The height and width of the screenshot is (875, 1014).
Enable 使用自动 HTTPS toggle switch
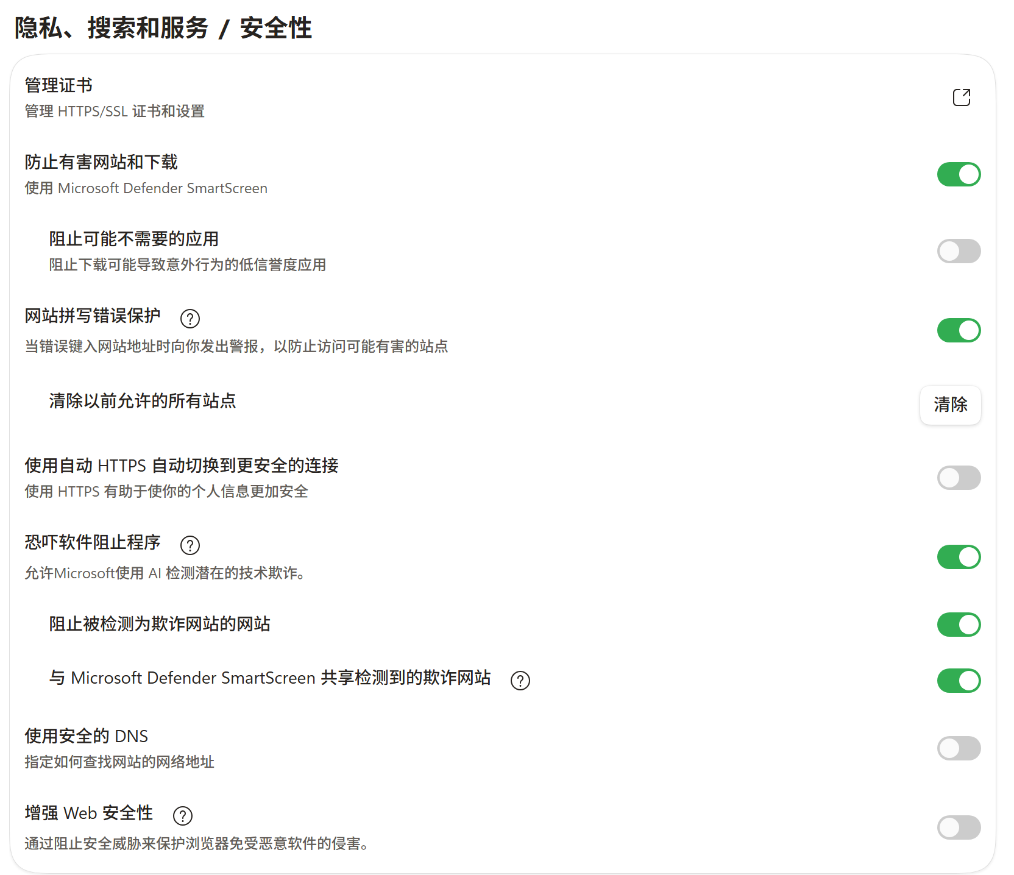pyautogui.click(x=959, y=478)
